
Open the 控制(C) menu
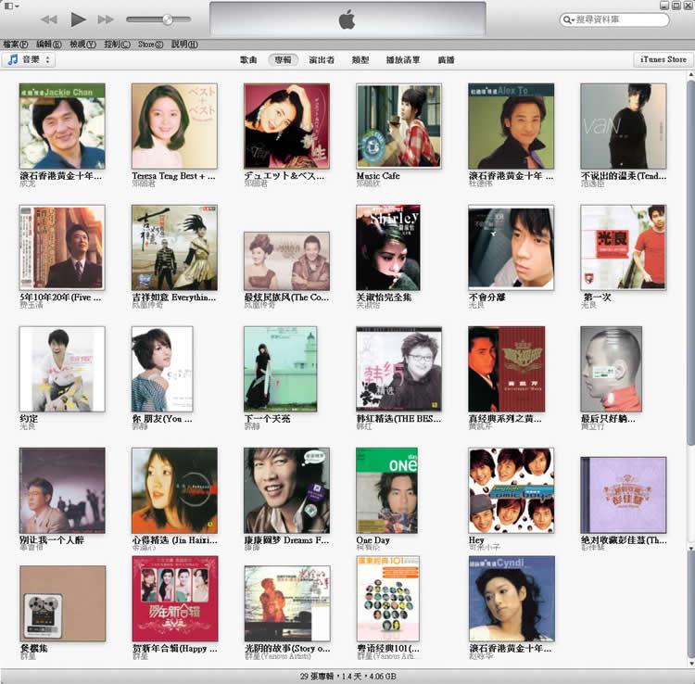point(117,44)
